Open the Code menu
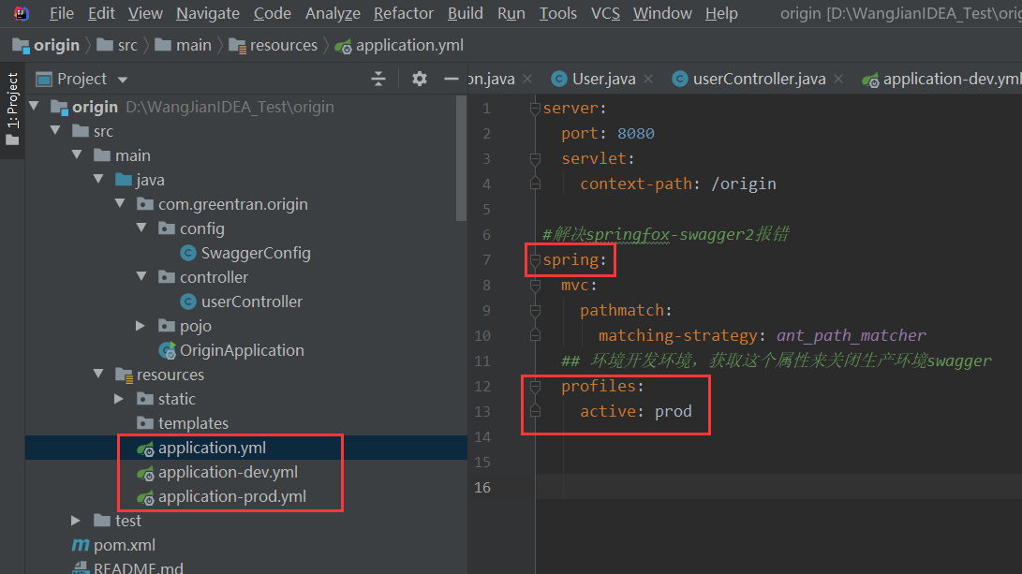Screen dimensions: 1022x574 click(x=273, y=13)
